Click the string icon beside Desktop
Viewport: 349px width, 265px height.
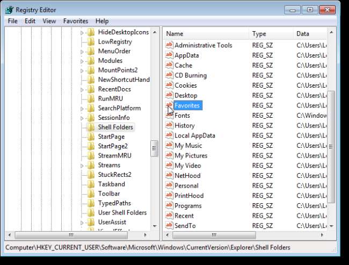[169, 95]
